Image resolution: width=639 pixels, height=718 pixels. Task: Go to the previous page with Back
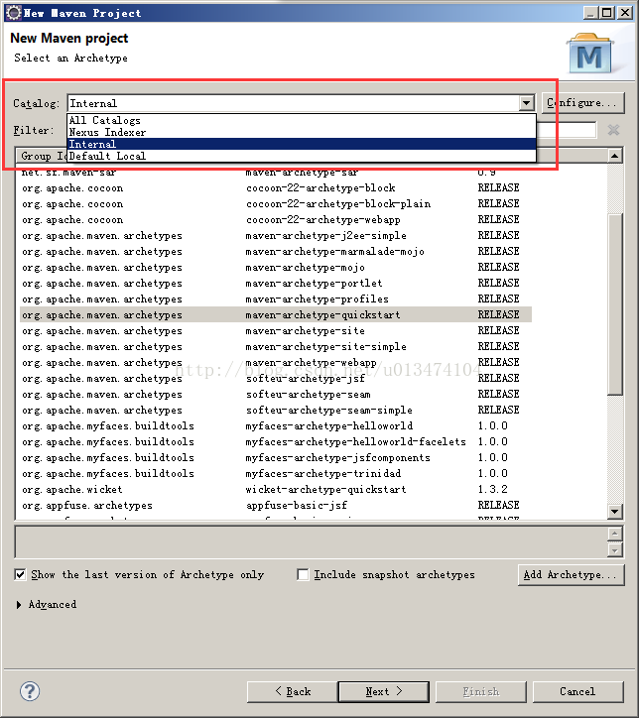coord(293,691)
